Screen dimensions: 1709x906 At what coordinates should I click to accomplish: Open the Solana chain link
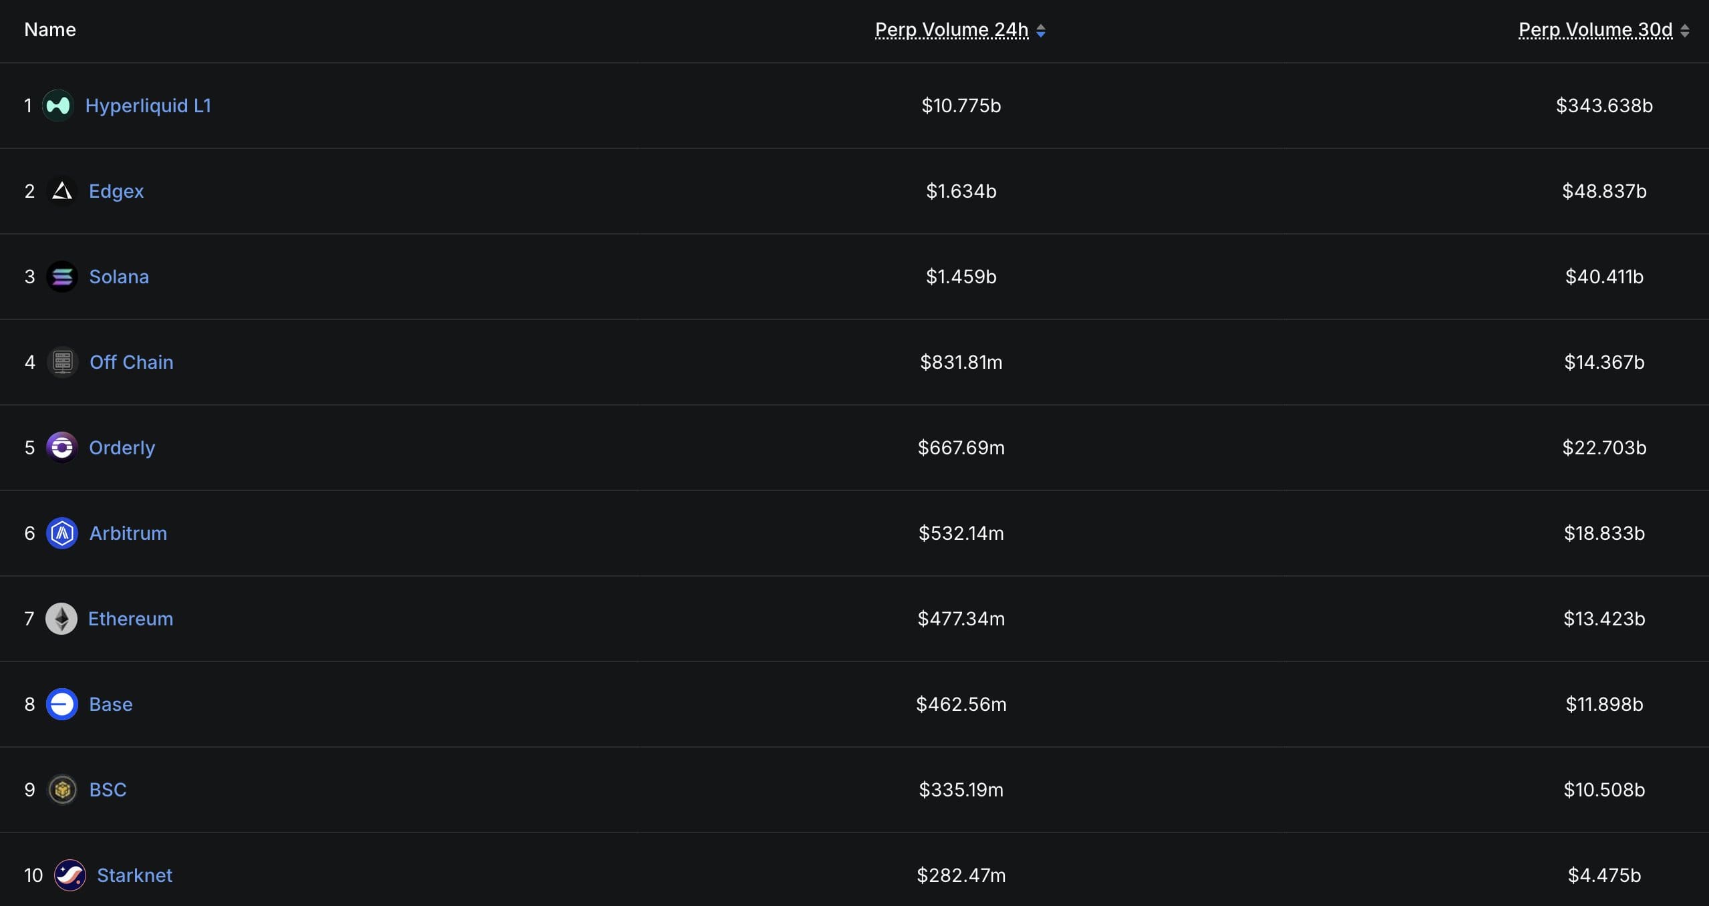(119, 277)
